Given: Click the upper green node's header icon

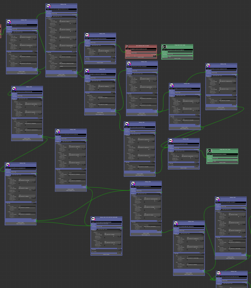Looking at the screenshot, I should click(x=164, y=47).
